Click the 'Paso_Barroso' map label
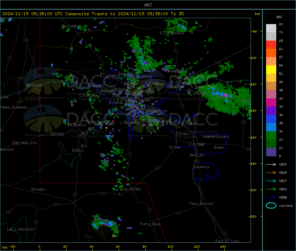The width and height of the screenshot is (296, 251). click(x=201, y=204)
